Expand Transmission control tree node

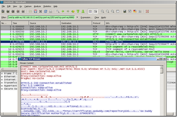point(2,83)
